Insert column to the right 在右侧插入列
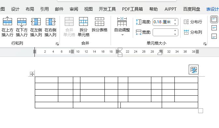 click(x=50, y=27)
